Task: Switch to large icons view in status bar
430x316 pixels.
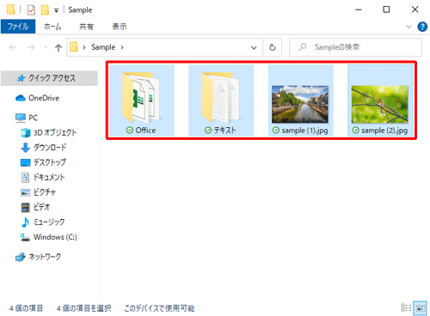Action: point(420,308)
